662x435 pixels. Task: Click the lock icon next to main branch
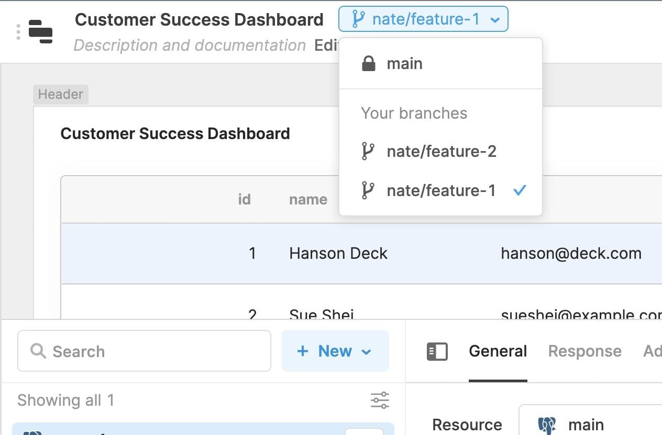pyautogui.click(x=368, y=63)
